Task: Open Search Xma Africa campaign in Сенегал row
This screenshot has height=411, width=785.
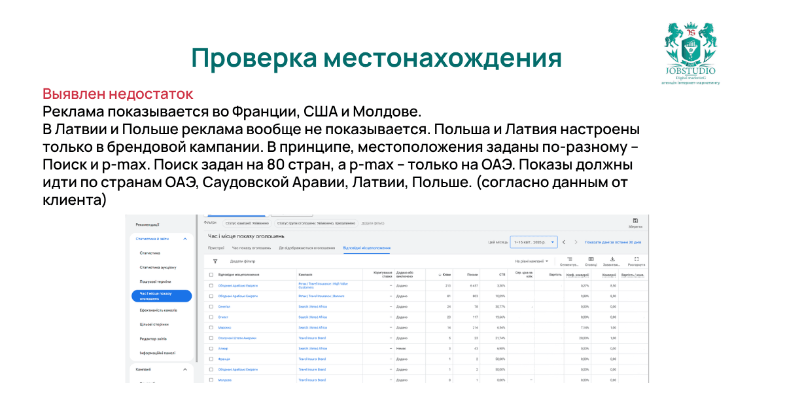Action: point(313,306)
